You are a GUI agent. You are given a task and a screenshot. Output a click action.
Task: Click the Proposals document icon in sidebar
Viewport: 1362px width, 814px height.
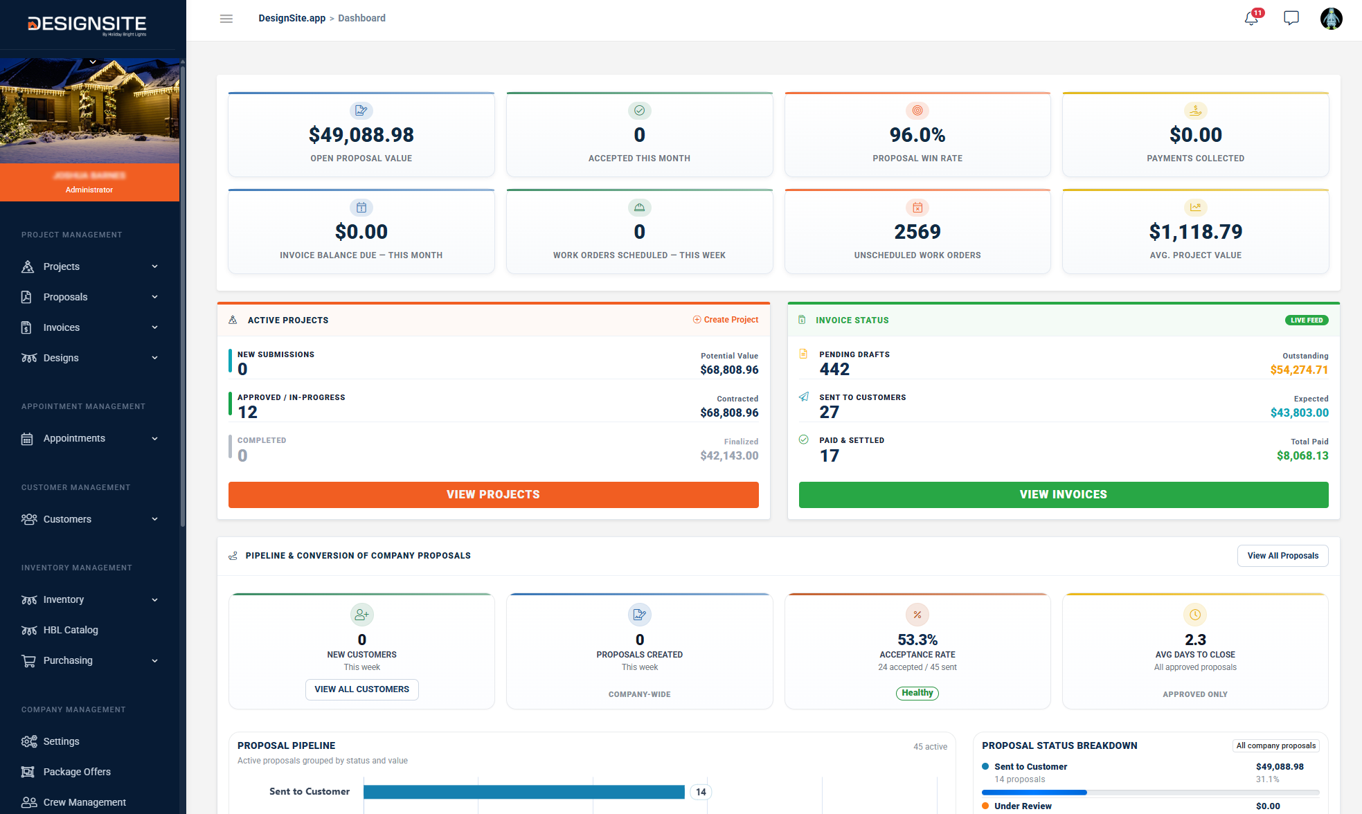coord(27,297)
